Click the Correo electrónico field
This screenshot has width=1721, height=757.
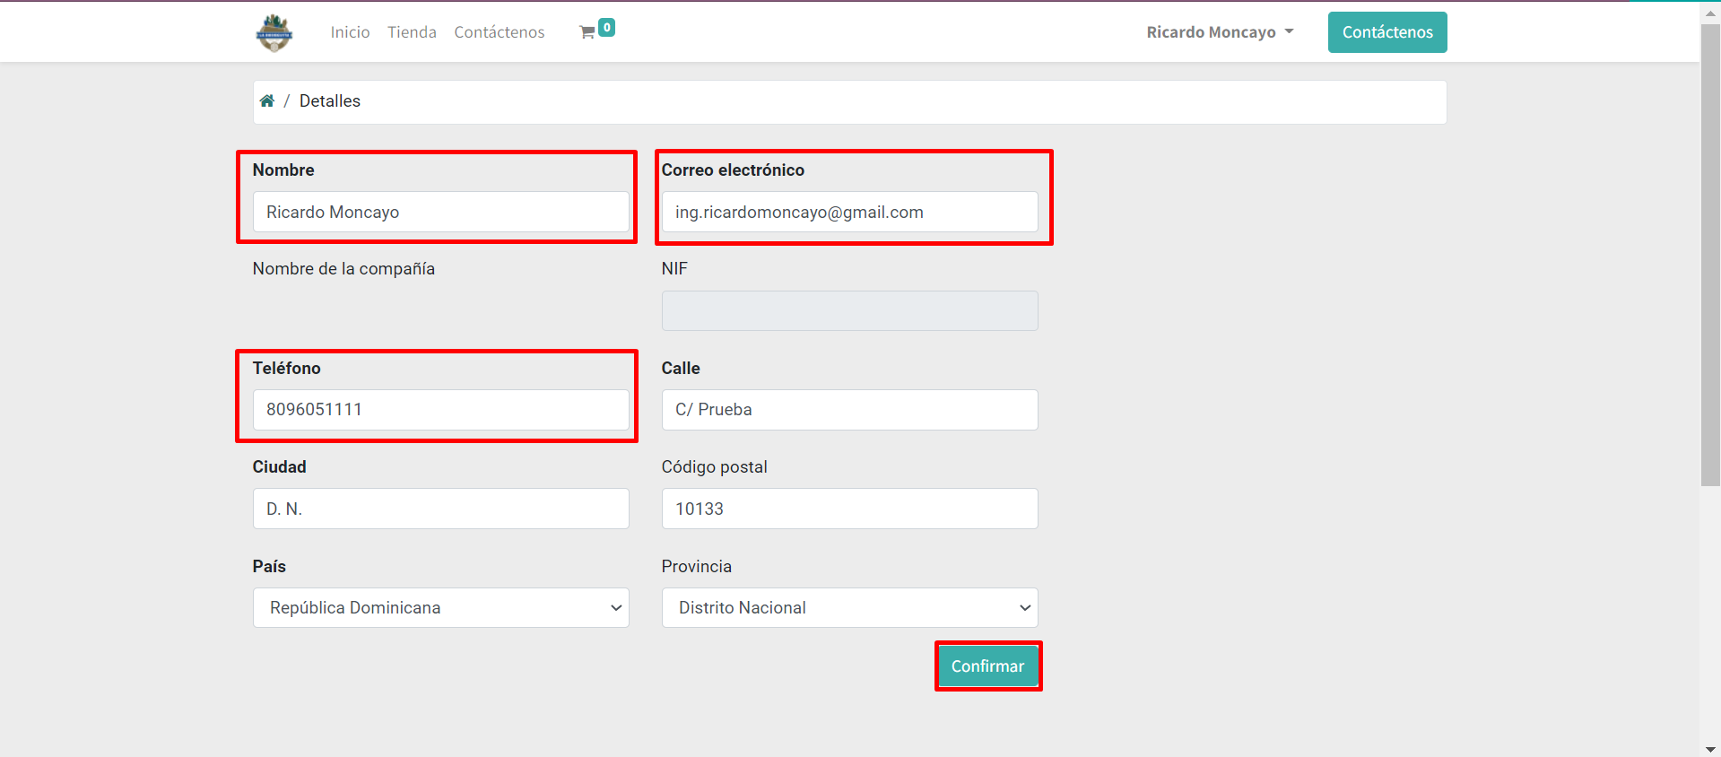pyautogui.click(x=850, y=212)
